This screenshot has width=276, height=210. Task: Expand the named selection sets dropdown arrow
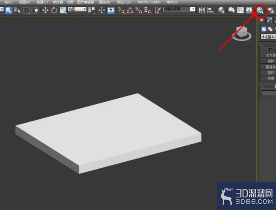coord(193,9)
